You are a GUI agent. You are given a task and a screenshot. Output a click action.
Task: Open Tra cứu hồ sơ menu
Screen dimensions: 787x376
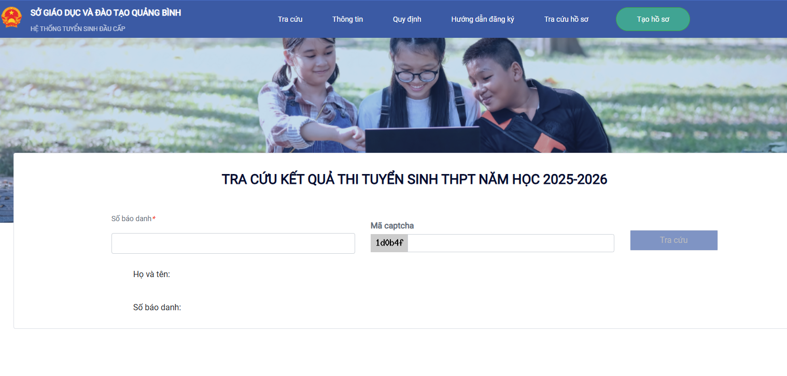point(566,19)
